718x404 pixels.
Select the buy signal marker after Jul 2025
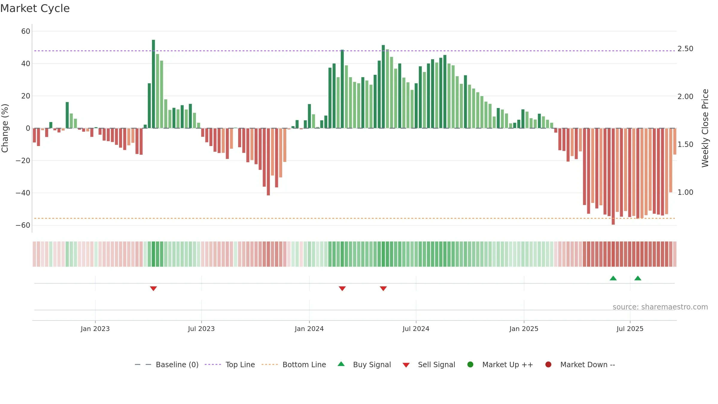coord(638,278)
